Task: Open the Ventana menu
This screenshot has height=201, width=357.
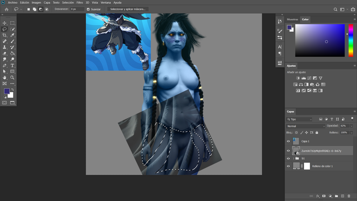Action: 106,2
